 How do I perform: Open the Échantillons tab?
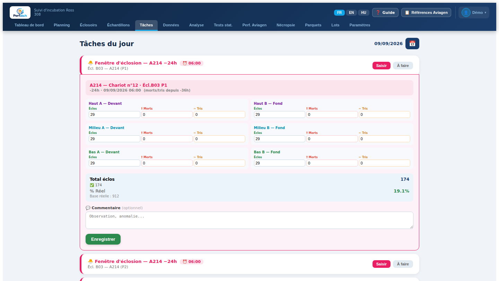[119, 25]
